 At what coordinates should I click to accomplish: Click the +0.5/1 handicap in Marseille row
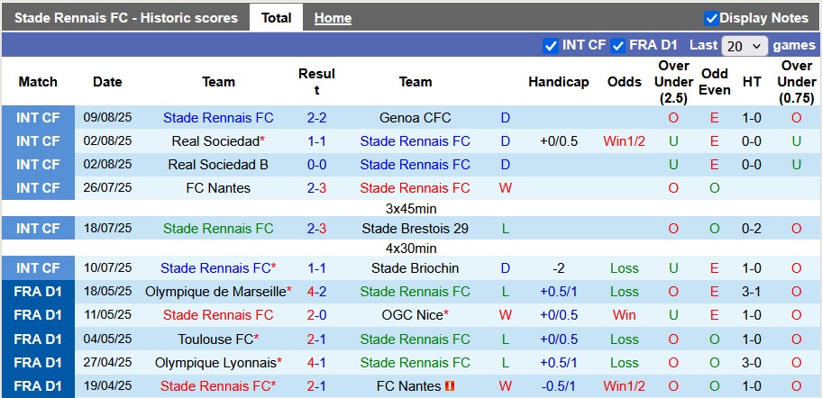pyautogui.click(x=558, y=292)
